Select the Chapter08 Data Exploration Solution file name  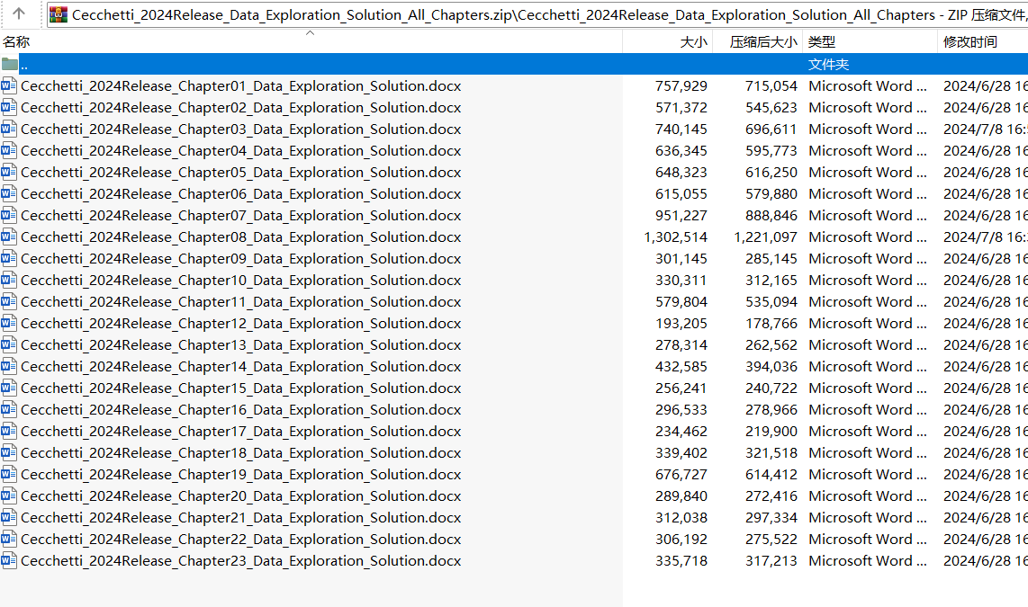(x=240, y=237)
